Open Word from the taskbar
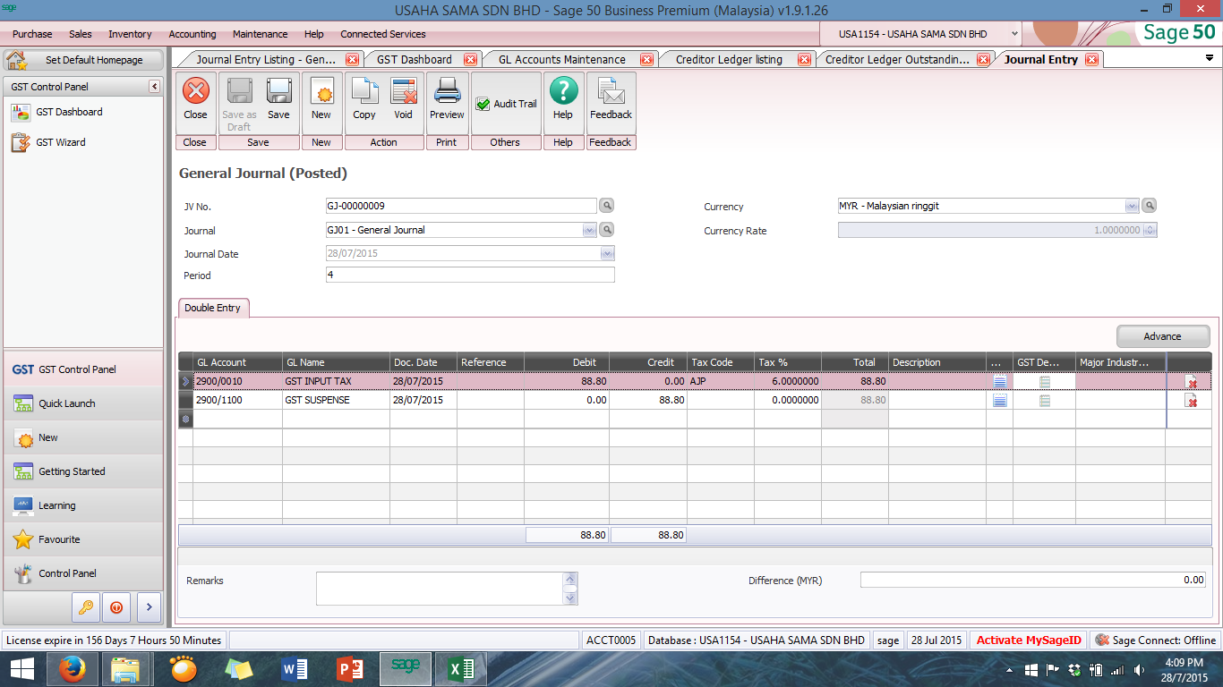 (294, 669)
